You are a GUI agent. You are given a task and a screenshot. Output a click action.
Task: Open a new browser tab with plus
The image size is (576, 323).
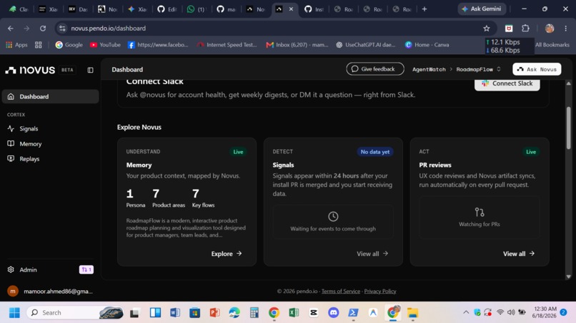424,9
